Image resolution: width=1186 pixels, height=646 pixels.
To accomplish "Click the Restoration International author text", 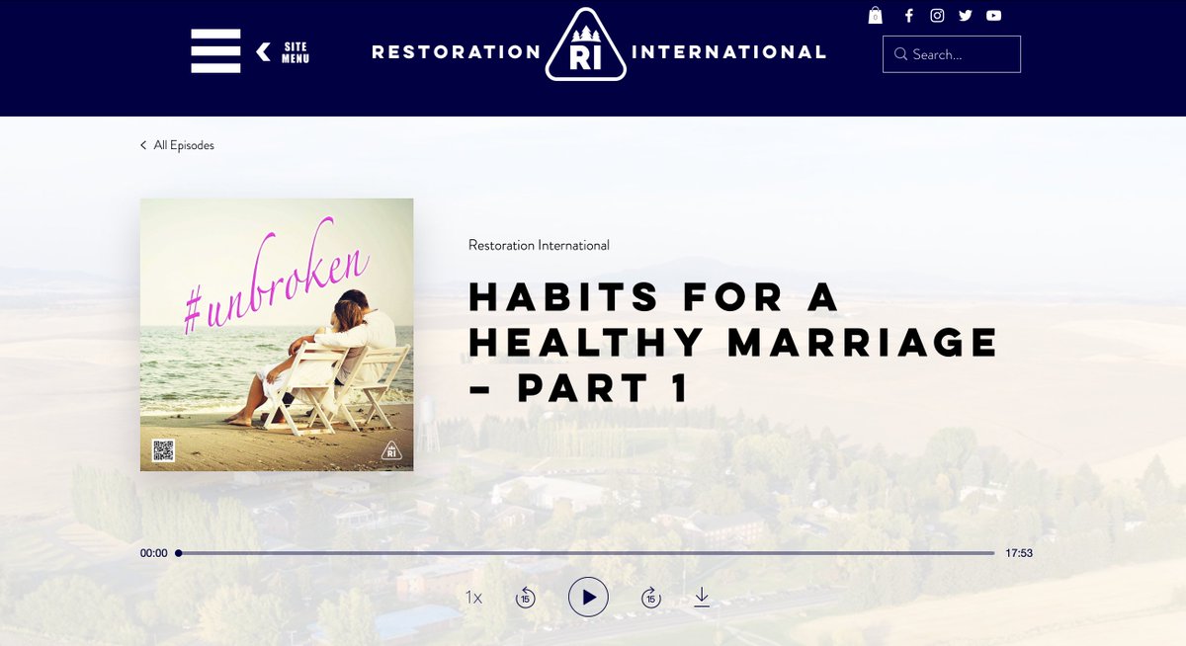I will coord(539,245).
